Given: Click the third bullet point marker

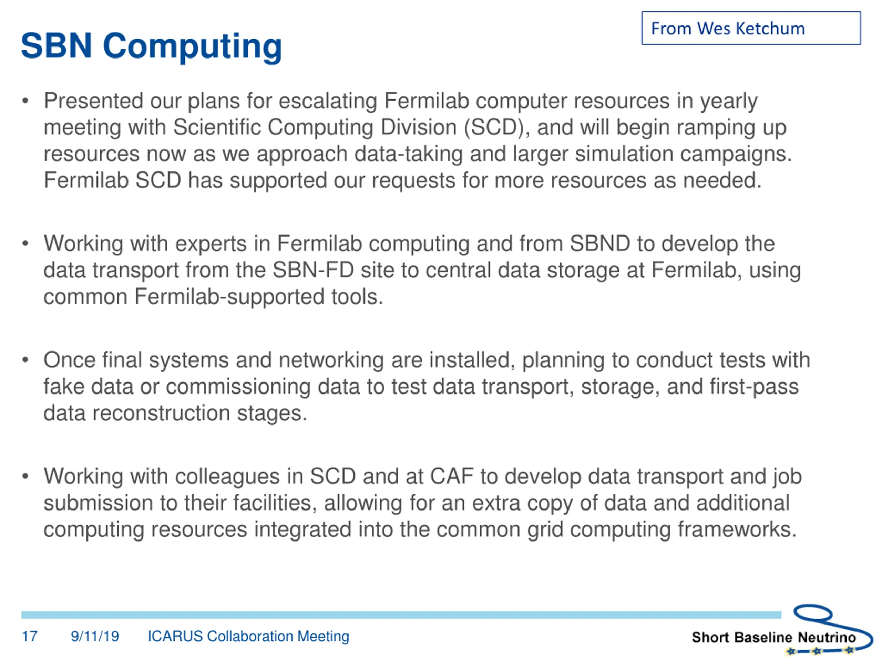Looking at the screenshot, I should [25, 360].
